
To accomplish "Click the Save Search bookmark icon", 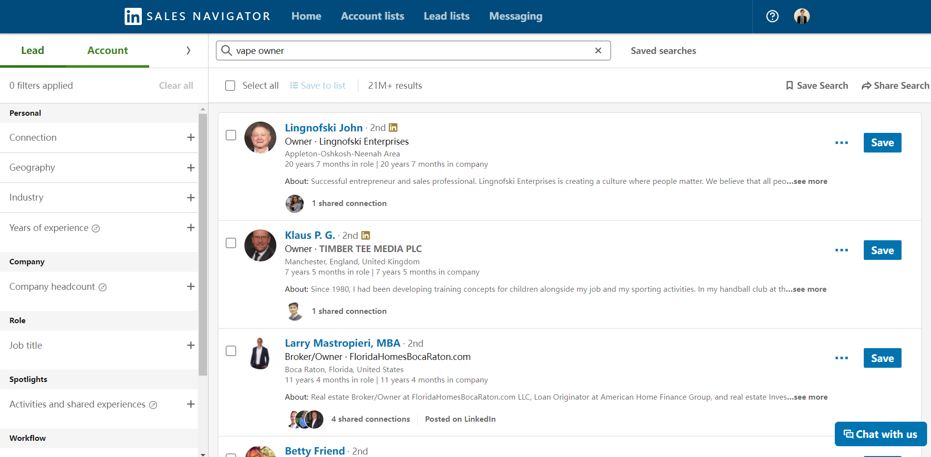I will 789,85.
